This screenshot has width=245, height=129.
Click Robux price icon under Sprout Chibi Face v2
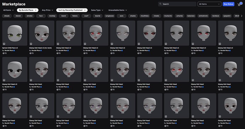(4, 53)
